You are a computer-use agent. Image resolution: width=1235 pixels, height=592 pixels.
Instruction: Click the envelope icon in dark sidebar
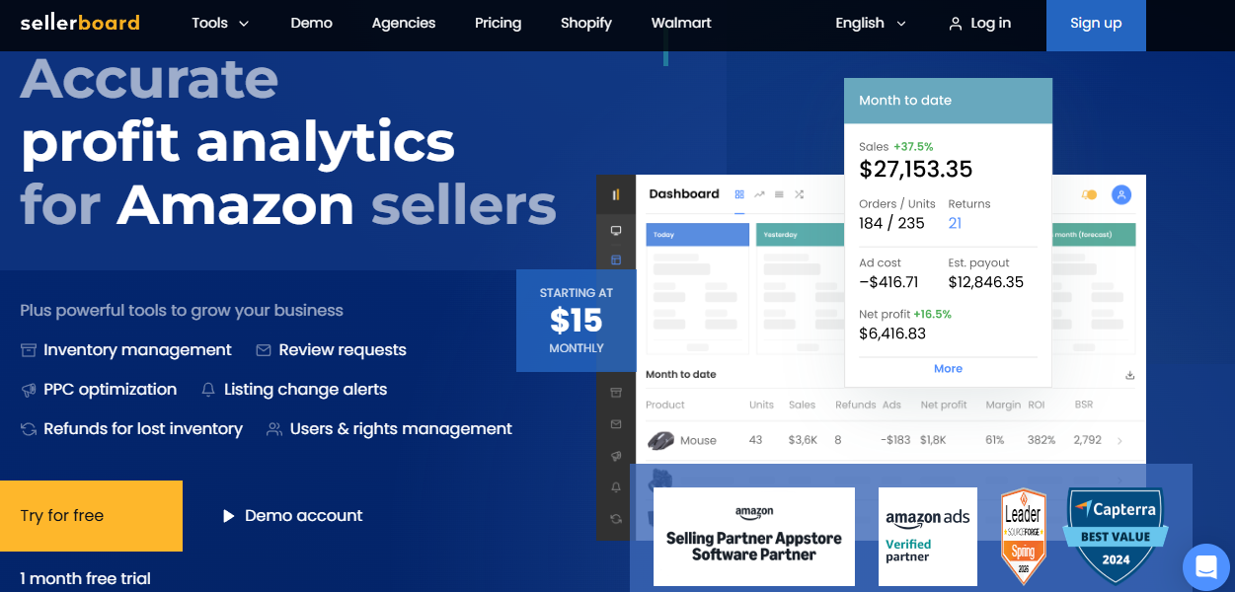pos(616,424)
